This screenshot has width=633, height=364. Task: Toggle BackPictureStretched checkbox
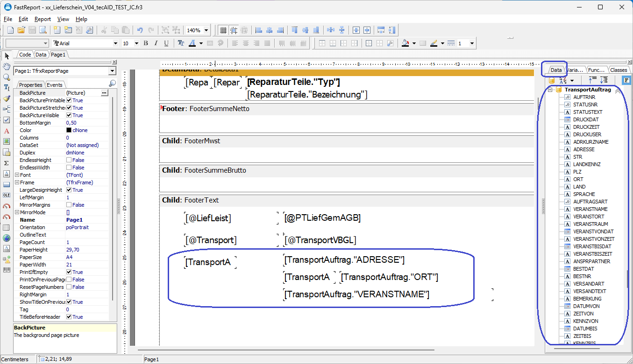(x=69, y=108)
